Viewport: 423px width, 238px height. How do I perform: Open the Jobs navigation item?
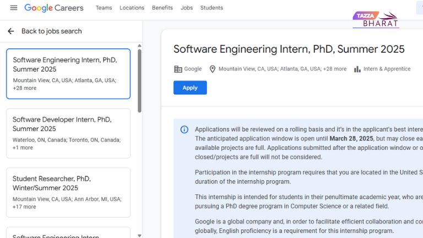click(187, 8)
